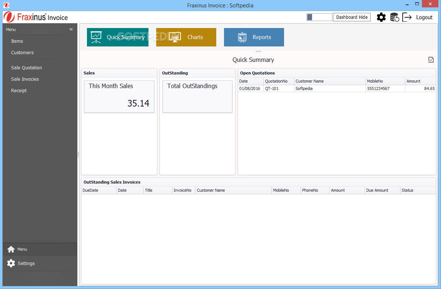Viewport: 441px width, 289px height.
Task: Click Date header in OutStanding invoices
Action: tap(130, 190)
